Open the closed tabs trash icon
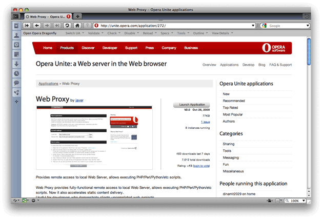The image size is (322, 219). click(x=307, y=16)
